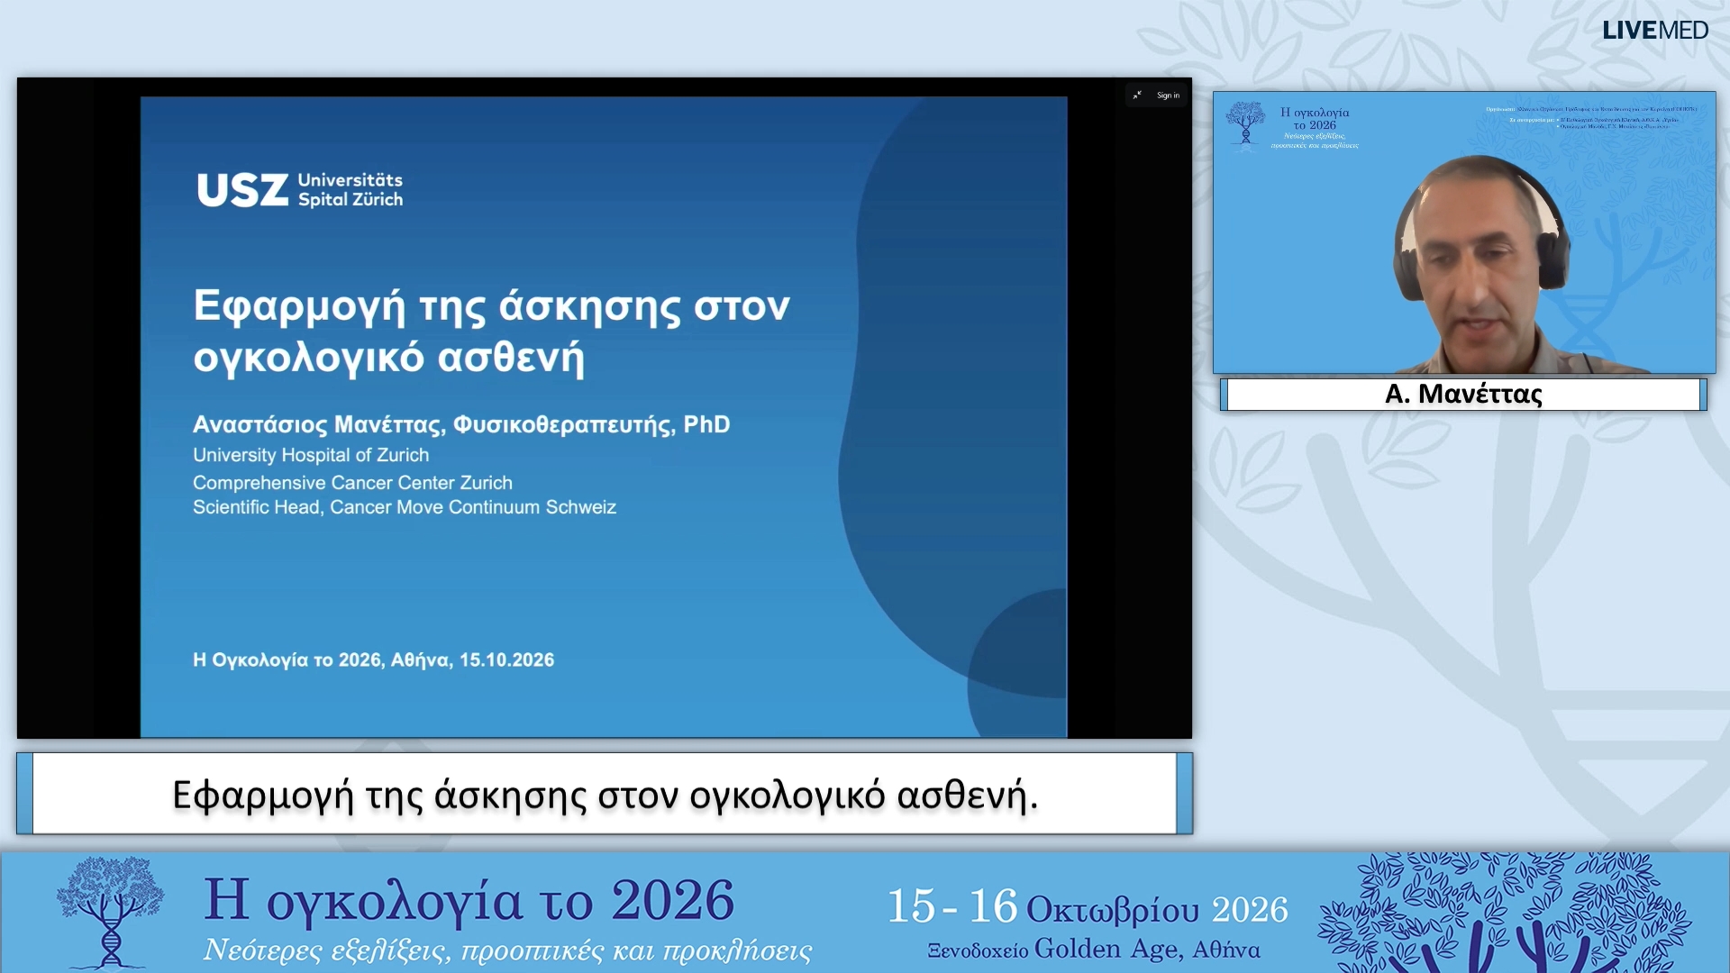
Task: Click the exit fullscreen arrows icon
Action: point(1137,95)
